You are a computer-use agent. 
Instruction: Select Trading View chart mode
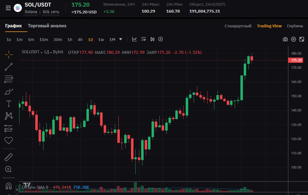[x=269, y=26]
